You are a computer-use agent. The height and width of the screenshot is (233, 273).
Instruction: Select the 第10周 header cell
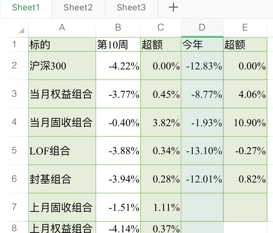tap(118, 45)
